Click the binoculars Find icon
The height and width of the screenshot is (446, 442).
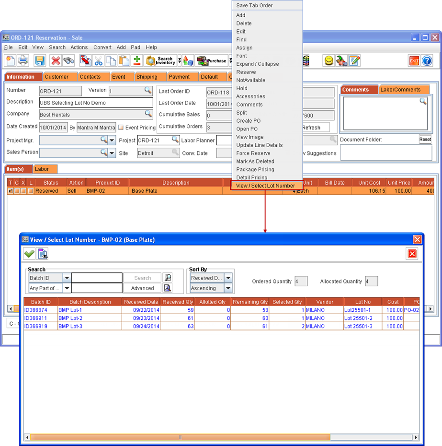click(x=68, y=61)
